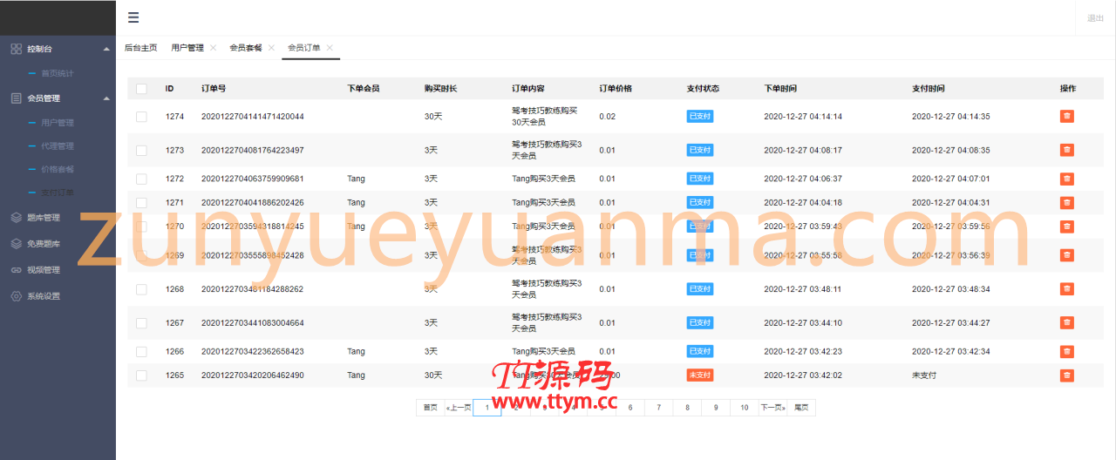Tick the checkbox for order 1273

[141, 150]
